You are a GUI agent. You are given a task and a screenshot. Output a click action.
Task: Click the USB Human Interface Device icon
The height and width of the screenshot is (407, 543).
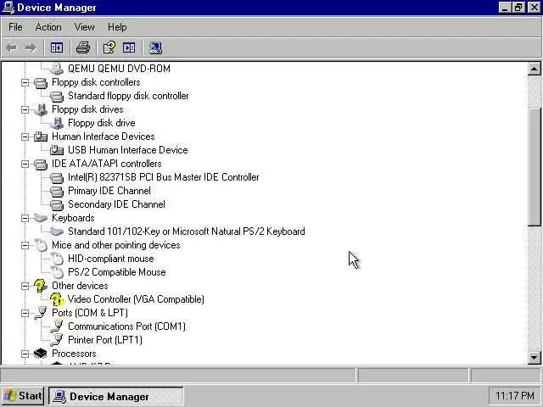click(x=57, y=150)
